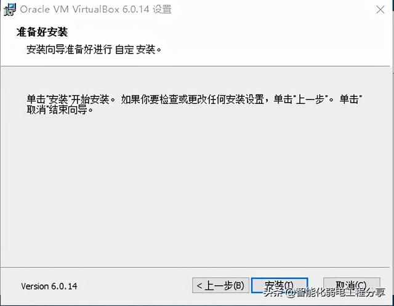Select the 准备好安装 bold heading
394x306 pixels.
[42, 32]
